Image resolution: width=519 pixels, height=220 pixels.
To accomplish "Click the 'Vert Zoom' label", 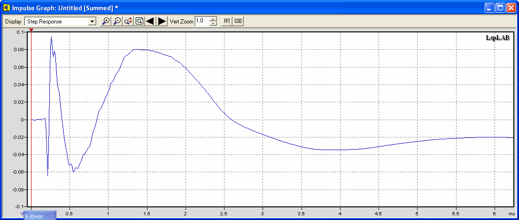I will (181, 22).
